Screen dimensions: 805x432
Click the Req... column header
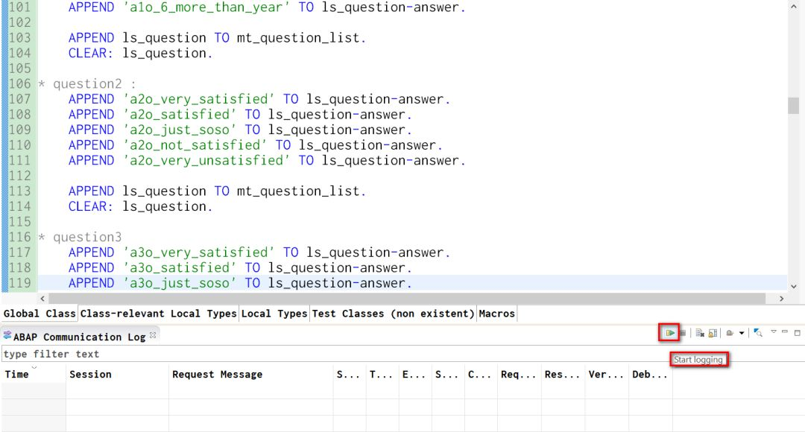click(x=519, y=374)
